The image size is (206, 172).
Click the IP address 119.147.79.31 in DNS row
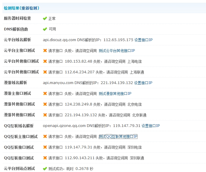(127, 126)
